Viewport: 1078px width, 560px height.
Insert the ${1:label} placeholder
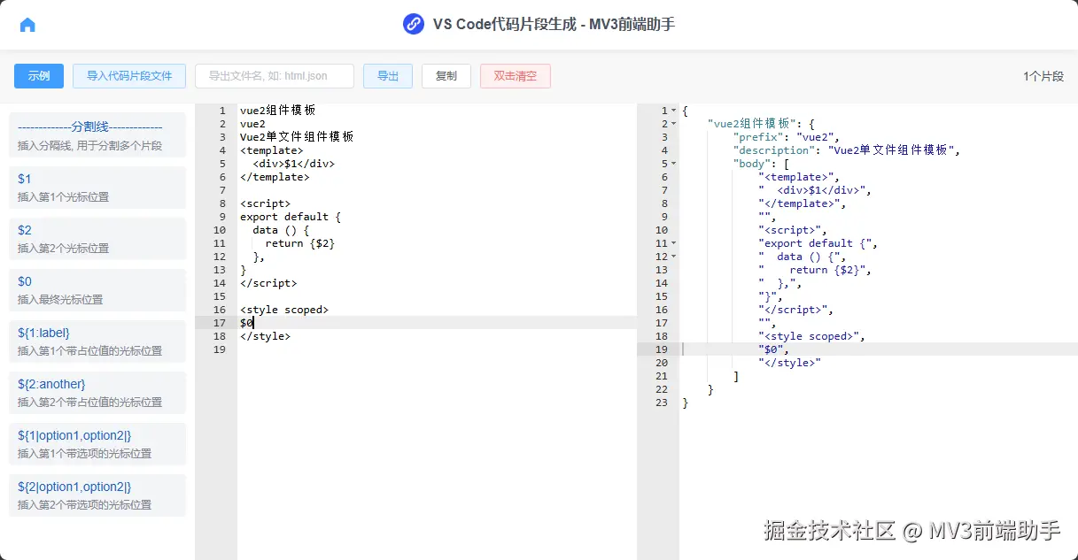point(97,341)
